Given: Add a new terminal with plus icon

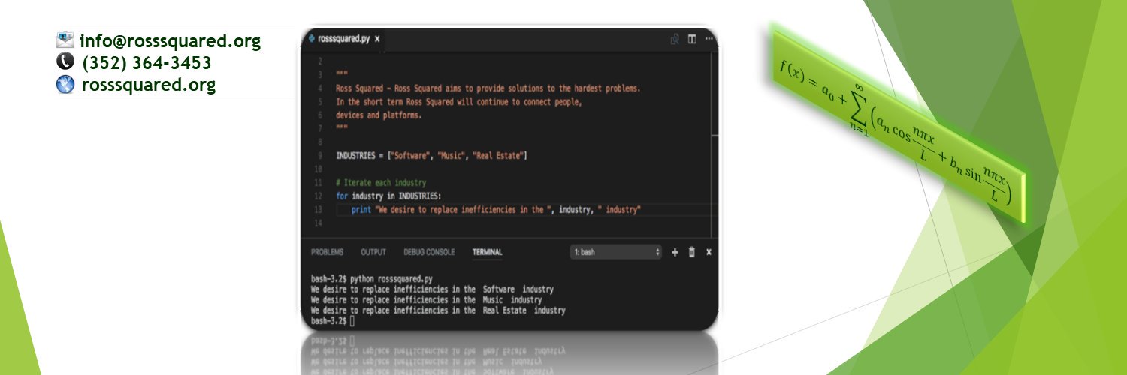Looking at the screenshot, I should coord(675,252).
